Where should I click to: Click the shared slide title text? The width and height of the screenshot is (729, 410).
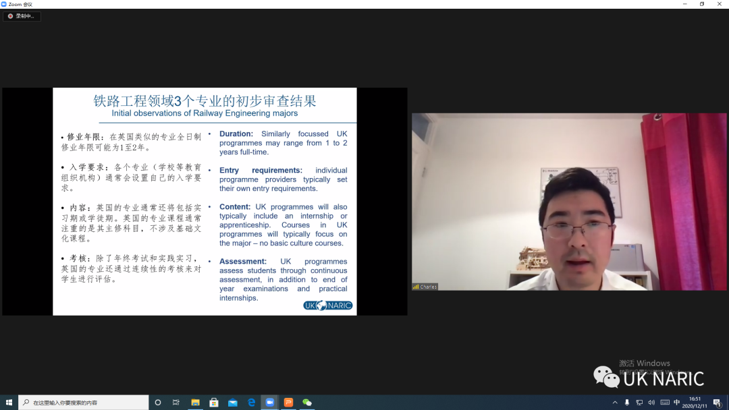[205, 100]
